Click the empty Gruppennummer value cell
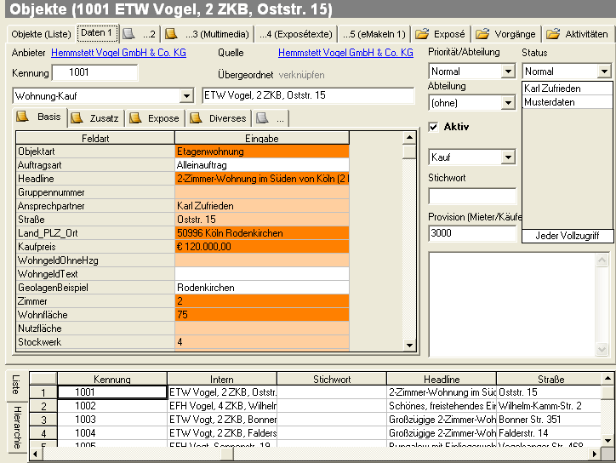Viewport: 616px width, 463px height. point(262,192)
